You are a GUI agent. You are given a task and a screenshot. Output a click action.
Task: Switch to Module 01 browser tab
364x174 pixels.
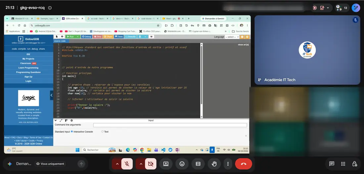[22, 18]
